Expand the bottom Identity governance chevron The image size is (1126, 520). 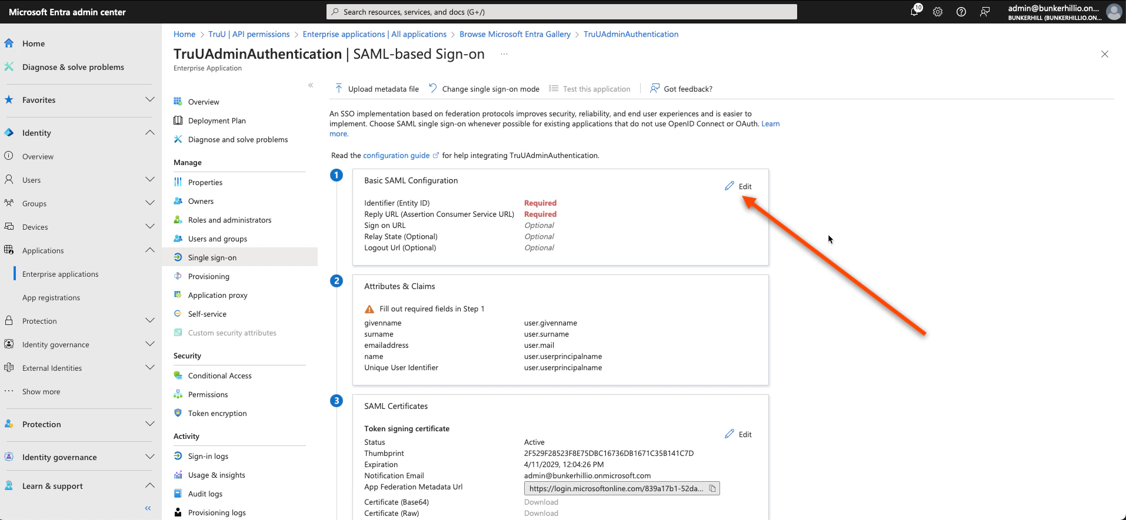click(150, 457)
